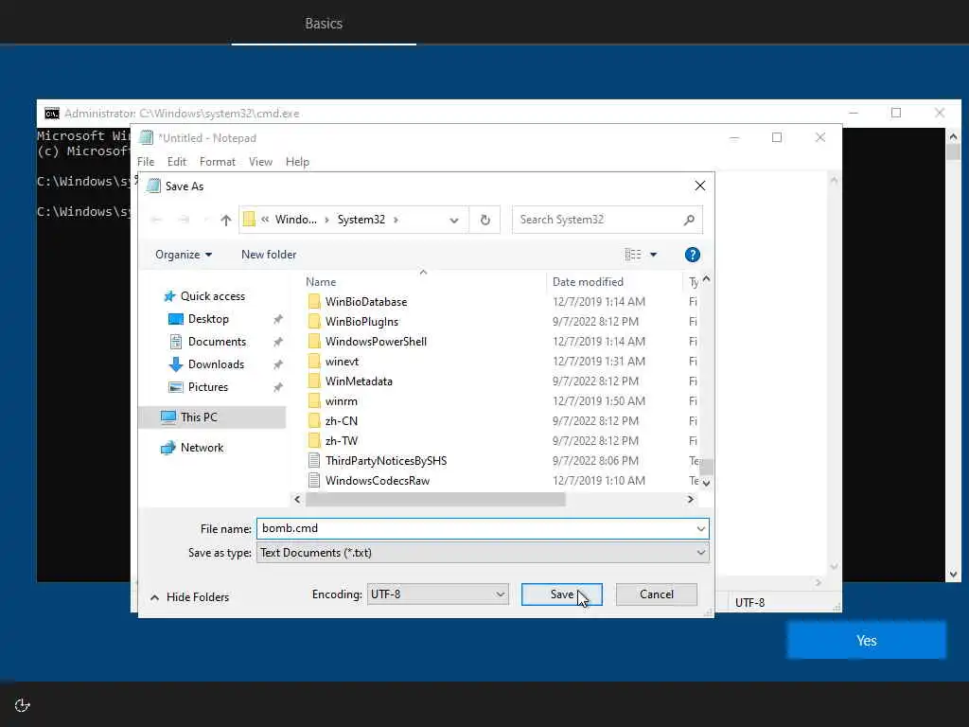Image resolution: width=969 pixels, height=727 pixels.
Task: Click New folder
Action: click(269, 255)
